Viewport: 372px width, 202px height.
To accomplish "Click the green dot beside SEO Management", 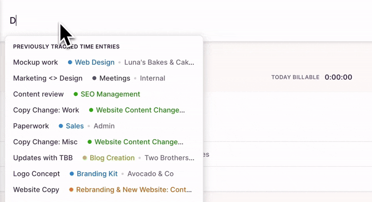I will point(76,94).
